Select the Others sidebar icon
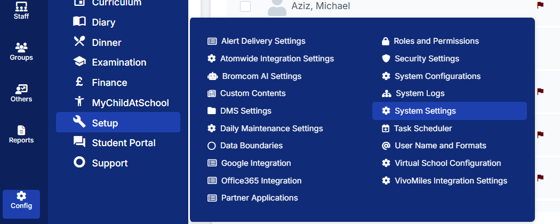Viewport: 560px width, 224px height. [21, 89]
